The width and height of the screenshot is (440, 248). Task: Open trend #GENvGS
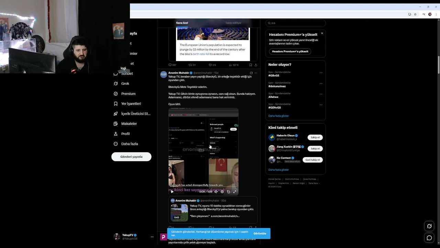coord(275,107)
